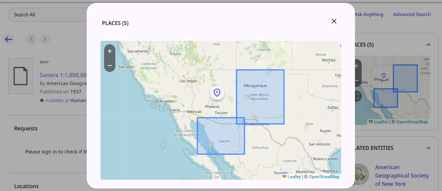Click the map document placeholder thumbnail
The width and height of the screenshot is (442, 191).
[21, 76]
